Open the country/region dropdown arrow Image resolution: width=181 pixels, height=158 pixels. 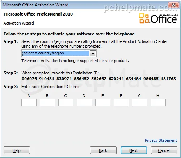(93, 53)
